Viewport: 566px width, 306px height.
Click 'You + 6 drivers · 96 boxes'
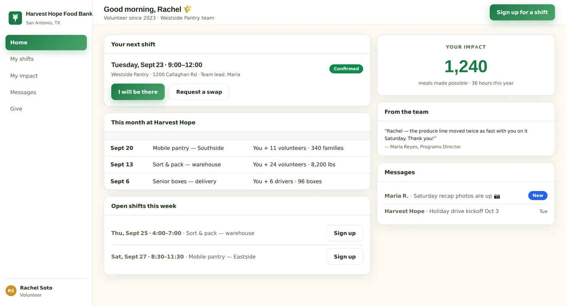(287, 181)
